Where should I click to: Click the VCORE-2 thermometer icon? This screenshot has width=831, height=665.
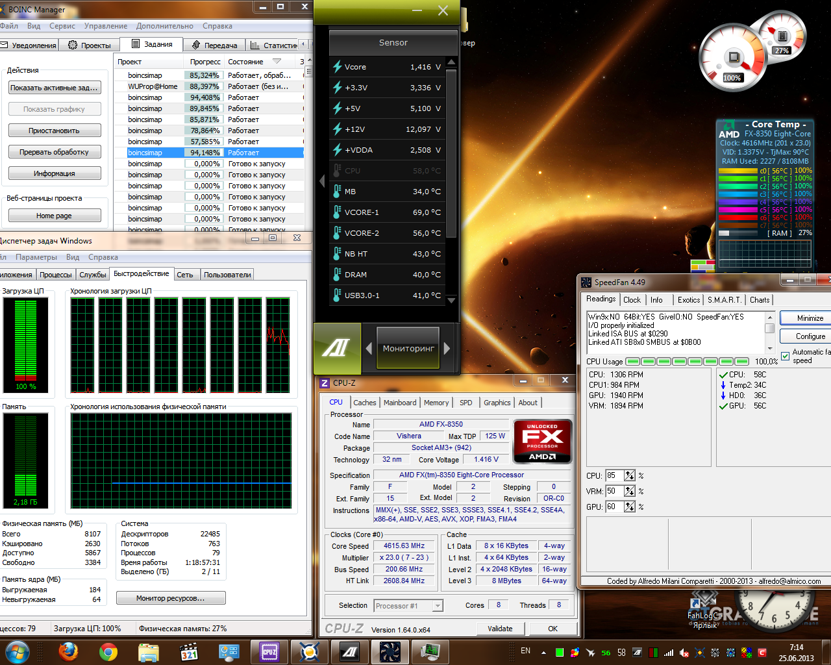(337, 233)
